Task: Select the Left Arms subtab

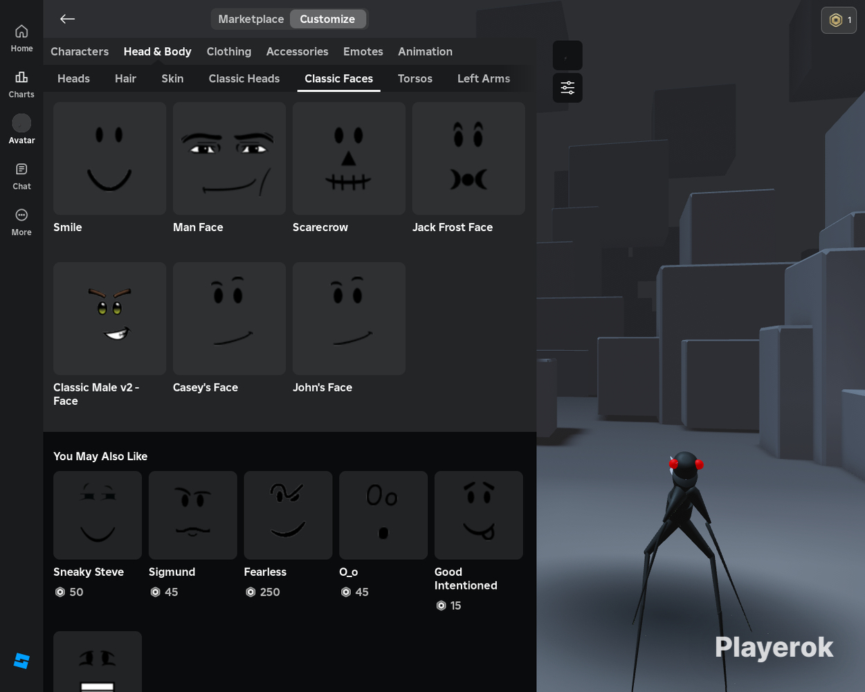Action: [484, 78]
